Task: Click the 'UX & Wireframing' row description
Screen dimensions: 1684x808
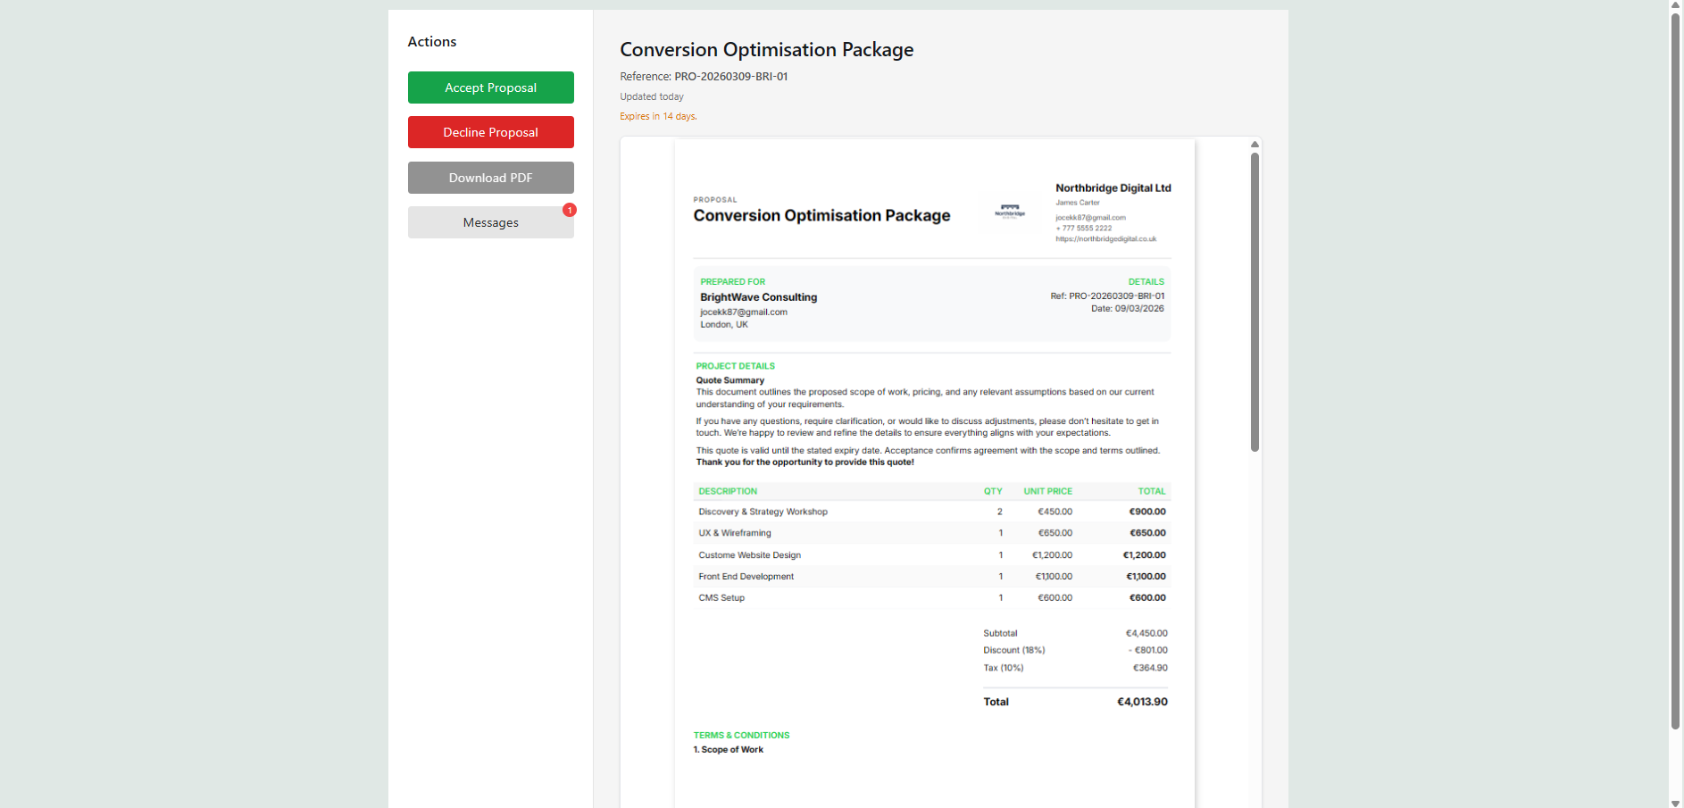Action: [734, 533]
